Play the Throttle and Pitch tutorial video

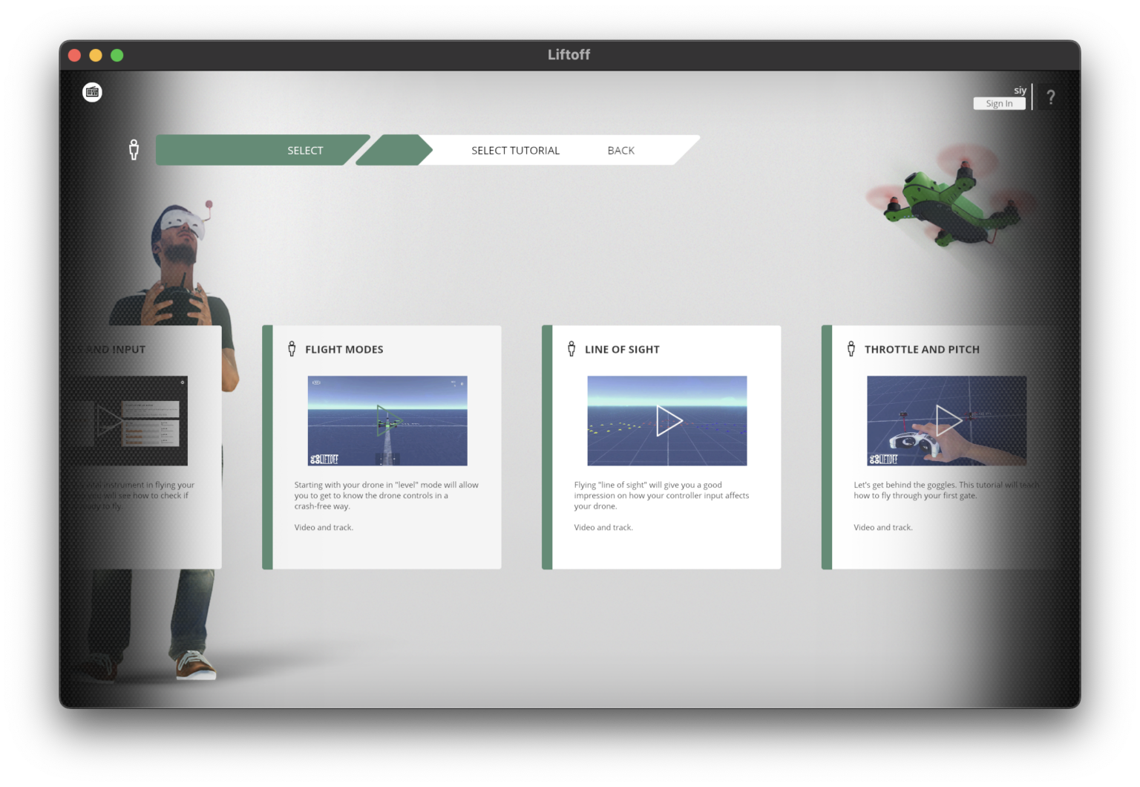(x=947, y=420)
